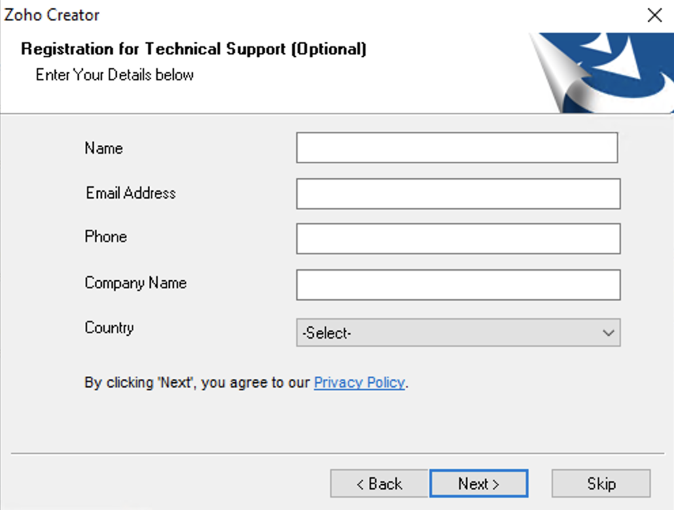Close the Zoho Creator installer dialog
The image size is (674, 510).
click(655, 15)
